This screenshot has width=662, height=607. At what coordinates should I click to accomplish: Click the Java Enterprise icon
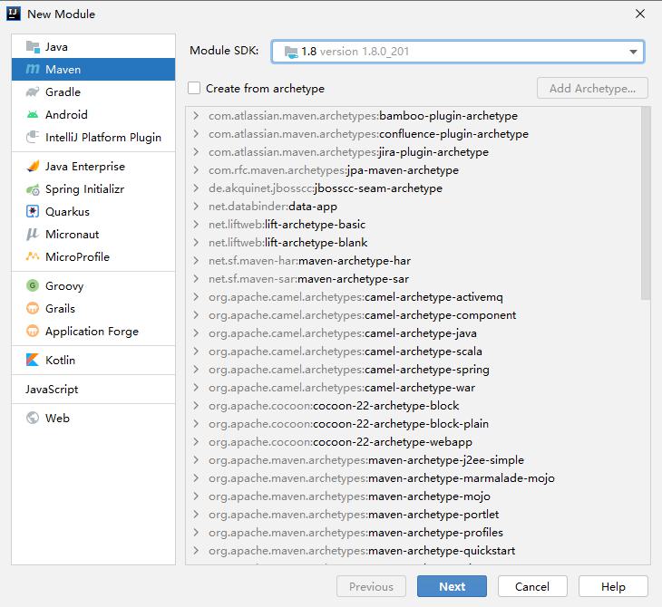point(33,166)
